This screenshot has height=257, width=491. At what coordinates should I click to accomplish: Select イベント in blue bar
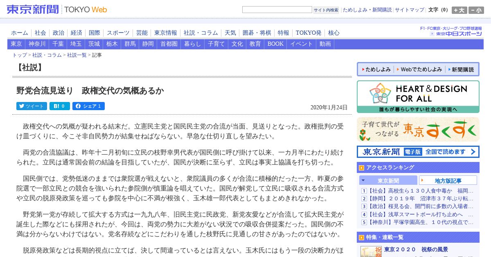click(x=302, y=44)
